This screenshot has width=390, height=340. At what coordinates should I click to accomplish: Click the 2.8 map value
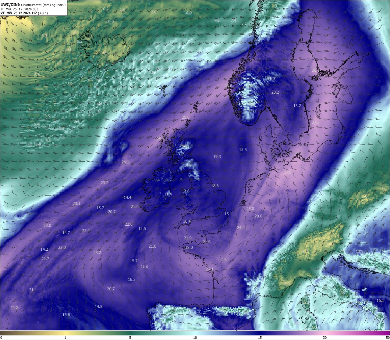[x=154, y=12]
